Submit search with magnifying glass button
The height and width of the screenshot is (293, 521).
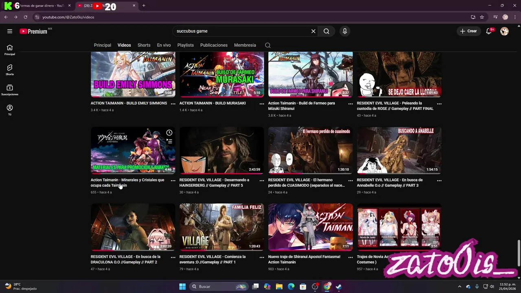coord(326,31)
